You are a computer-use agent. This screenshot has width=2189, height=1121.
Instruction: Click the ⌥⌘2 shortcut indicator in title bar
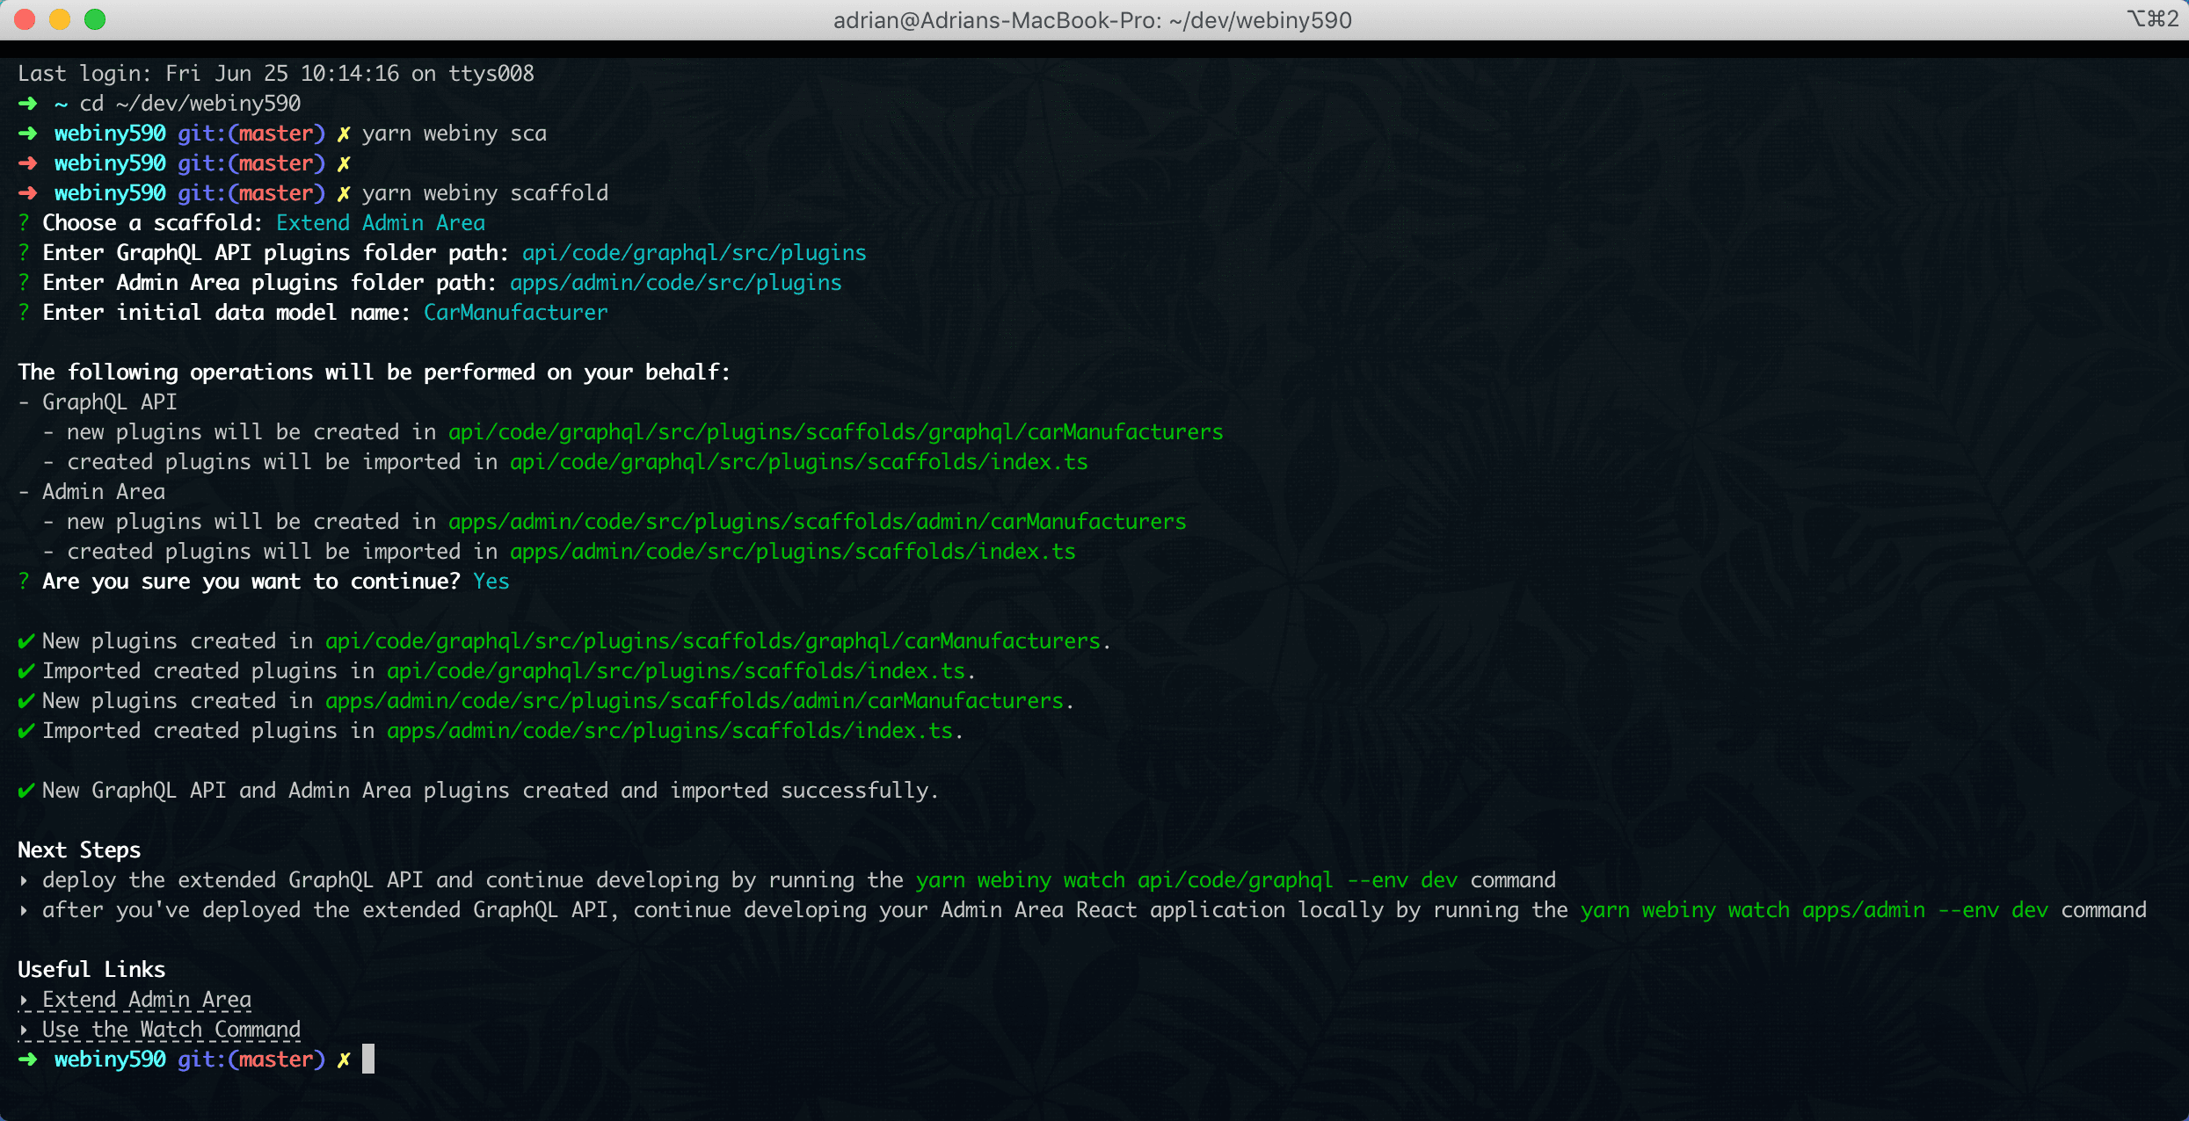2152,19
